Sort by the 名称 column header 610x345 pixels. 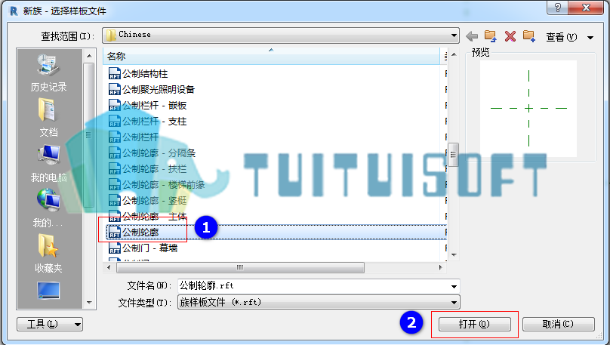[x=271, y=57]
